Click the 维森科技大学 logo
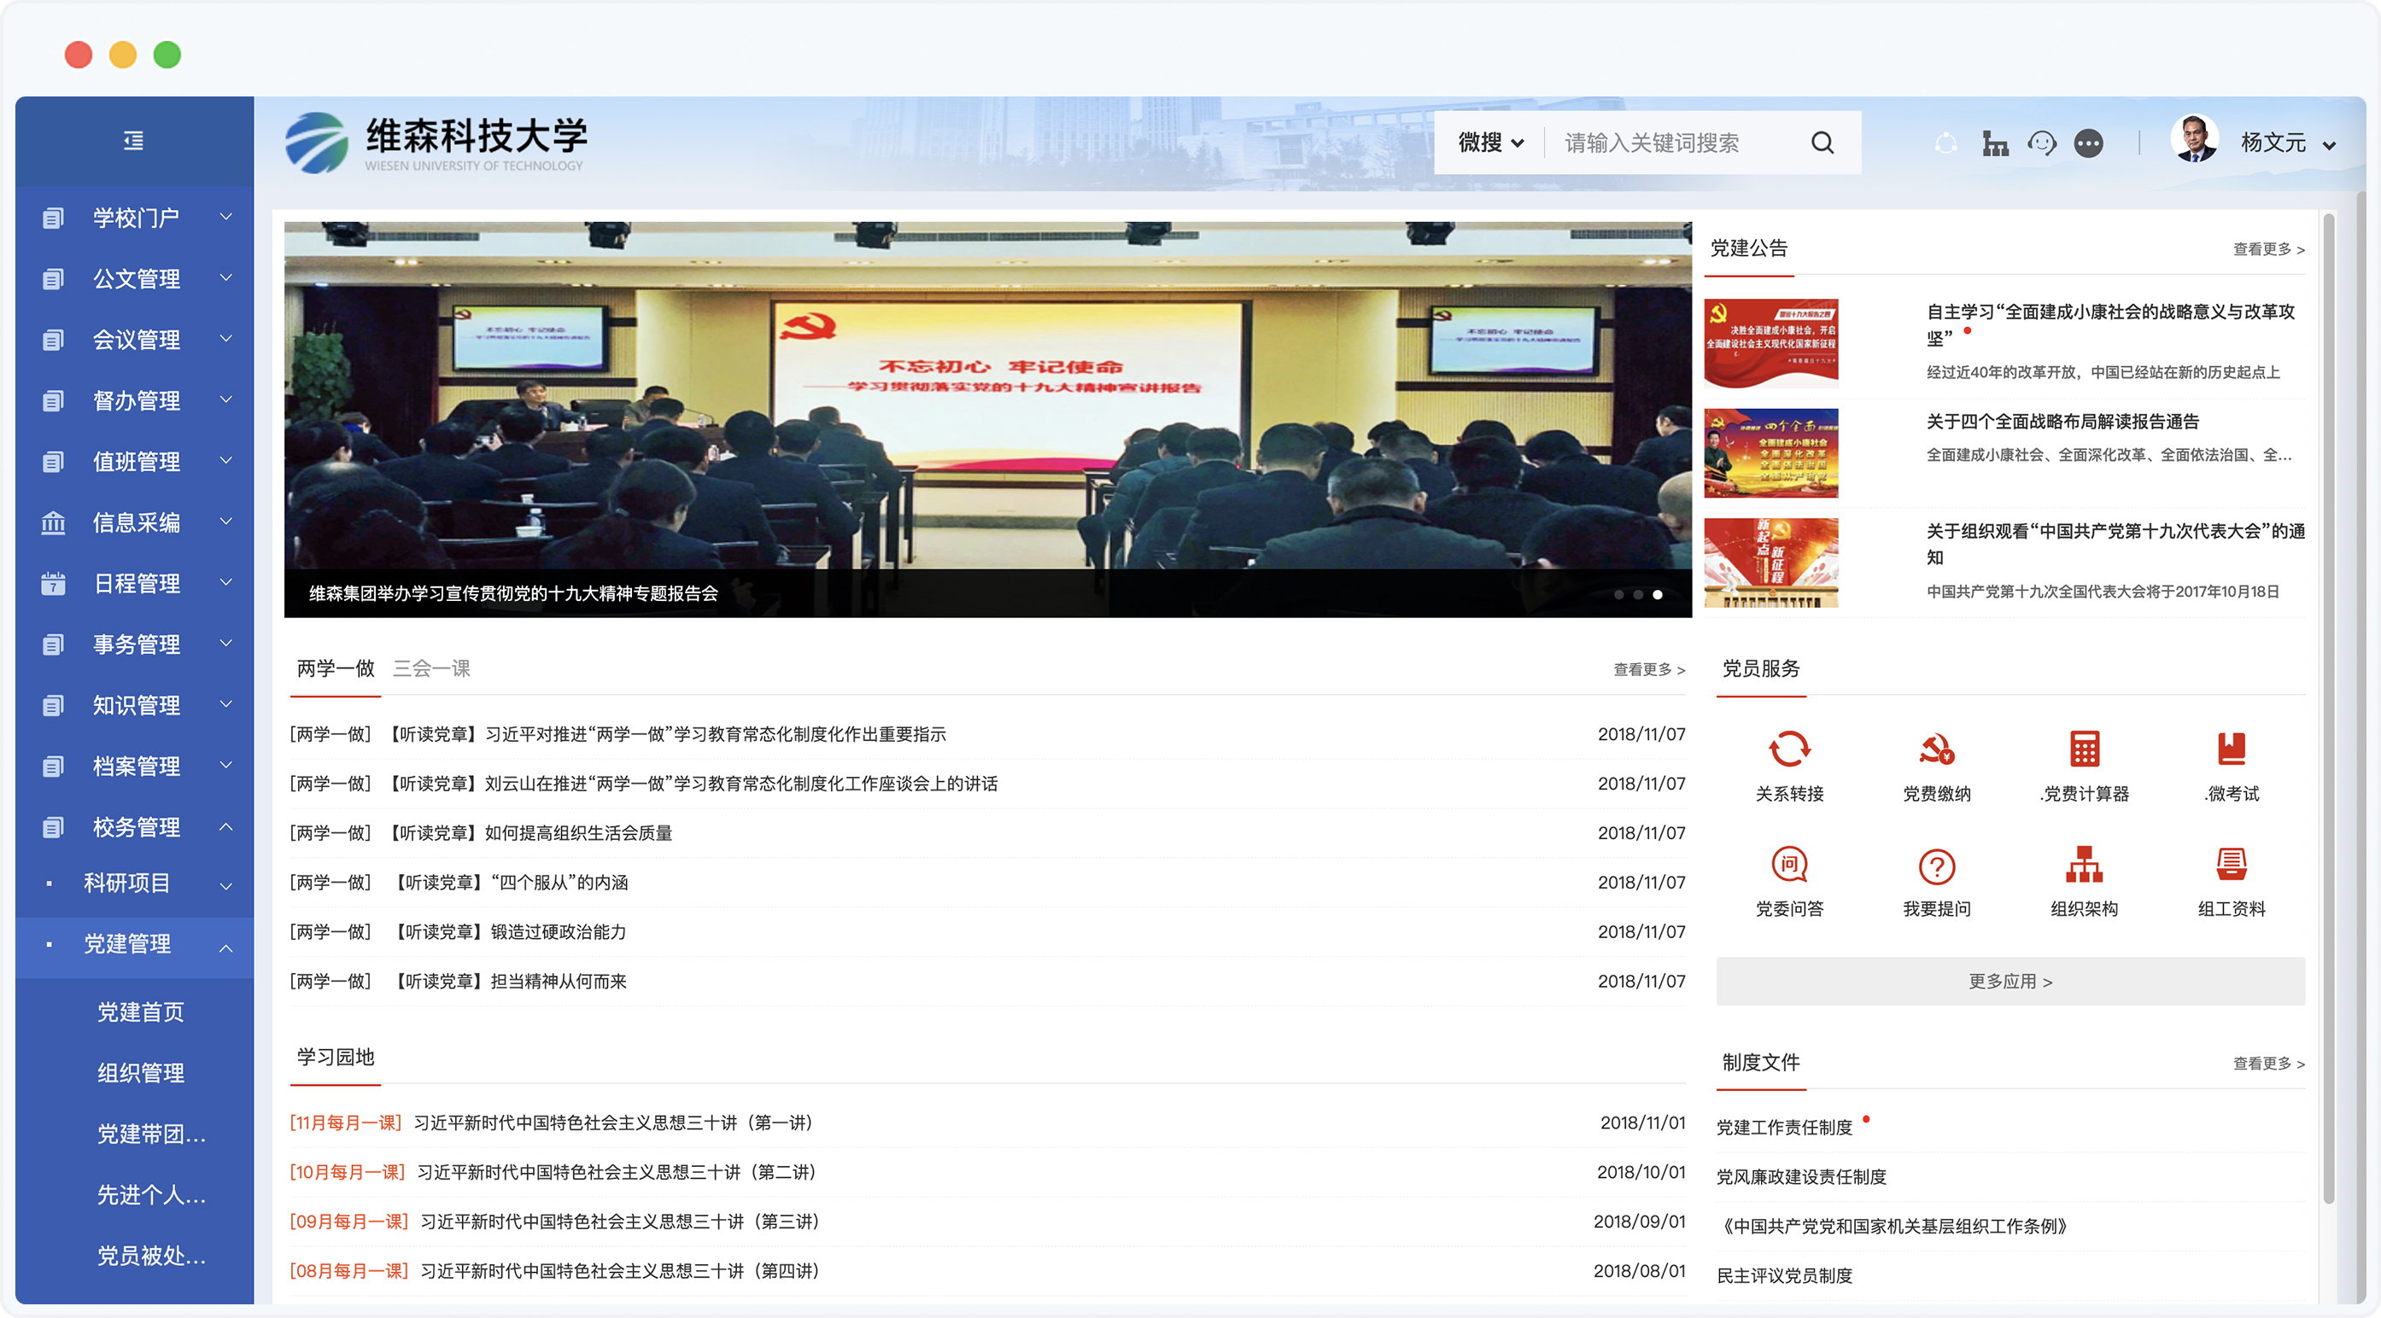Viewport: 2381px width, 1318px height. click(436, 143)
